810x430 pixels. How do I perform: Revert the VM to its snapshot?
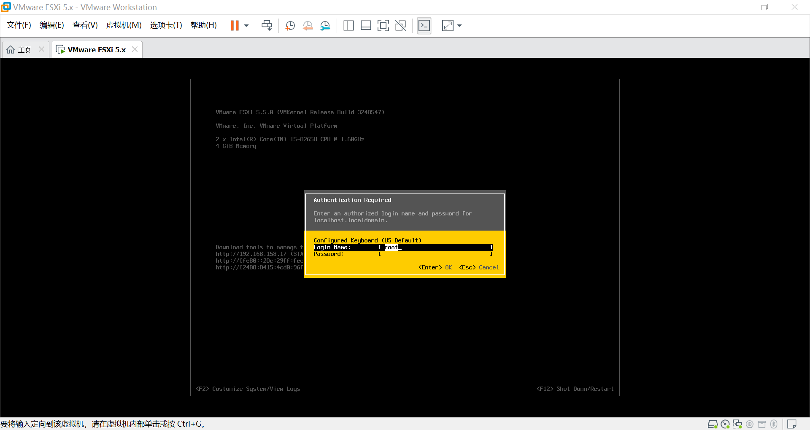[x=308, y=25]
